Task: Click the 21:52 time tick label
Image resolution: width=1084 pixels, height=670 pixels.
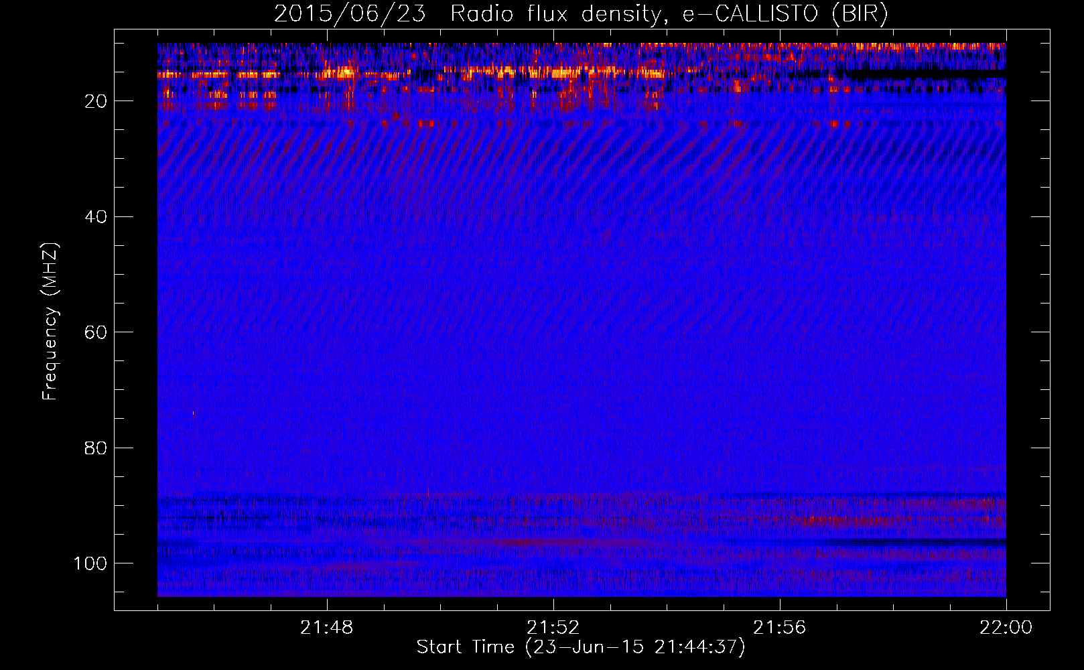Action: click(553, 628)
